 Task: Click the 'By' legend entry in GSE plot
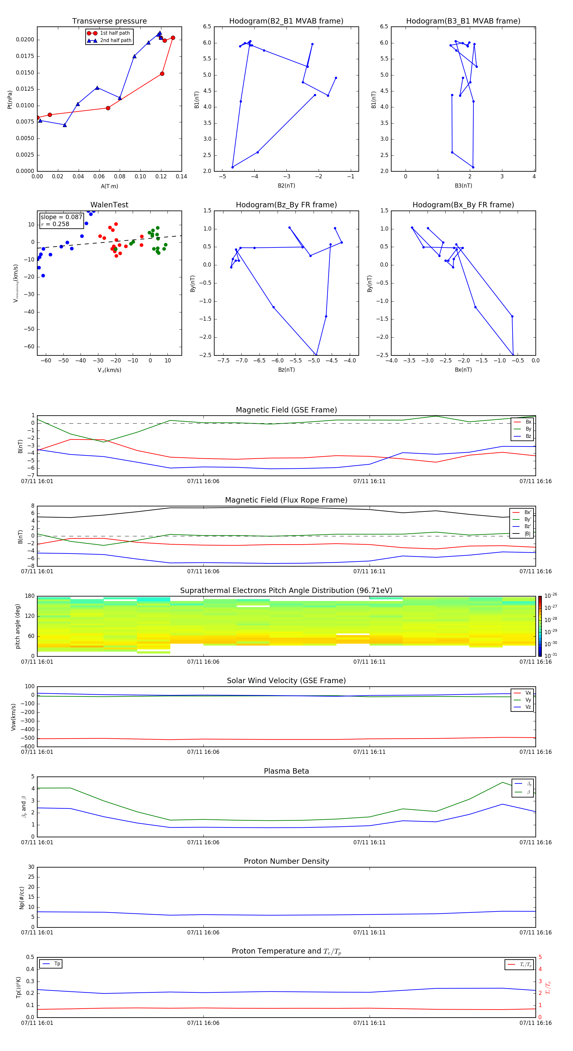coord(522,429)
